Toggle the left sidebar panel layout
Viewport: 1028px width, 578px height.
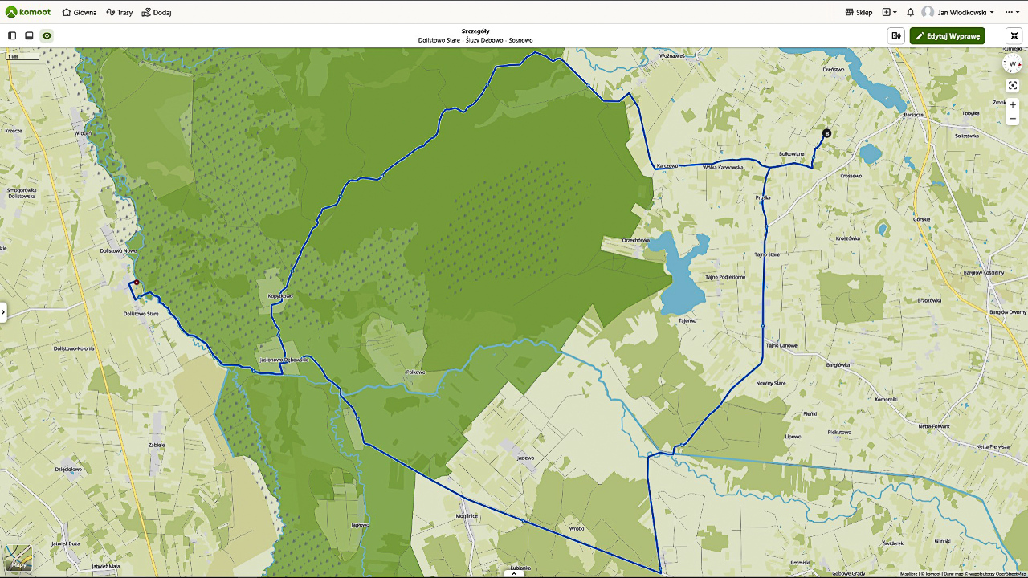(12, 35)
